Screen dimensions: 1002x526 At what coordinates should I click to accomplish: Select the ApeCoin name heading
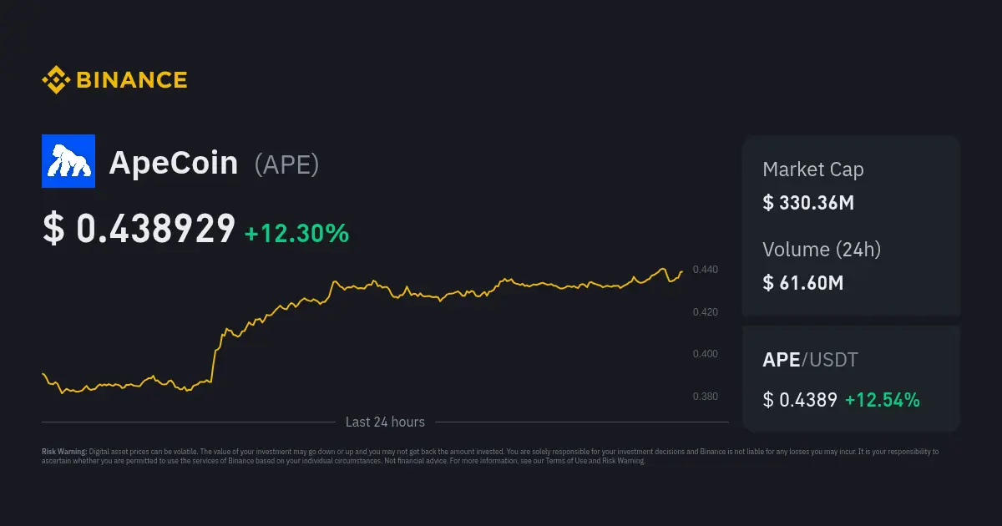[x=174, y=163]
